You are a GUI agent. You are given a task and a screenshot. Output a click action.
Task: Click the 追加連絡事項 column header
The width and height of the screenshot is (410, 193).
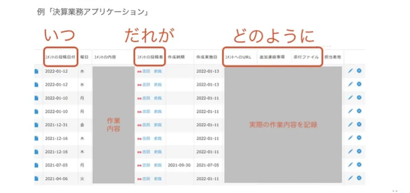(x=272, y=57)
